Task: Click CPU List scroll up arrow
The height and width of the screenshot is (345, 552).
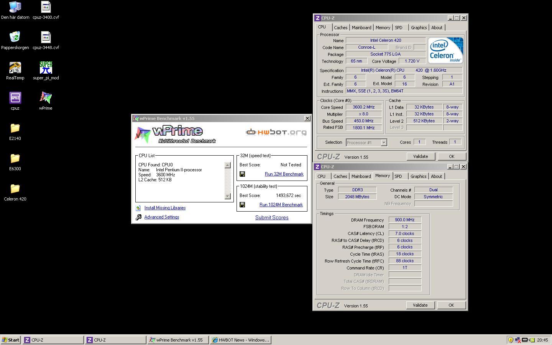Action: pos(227,165)
